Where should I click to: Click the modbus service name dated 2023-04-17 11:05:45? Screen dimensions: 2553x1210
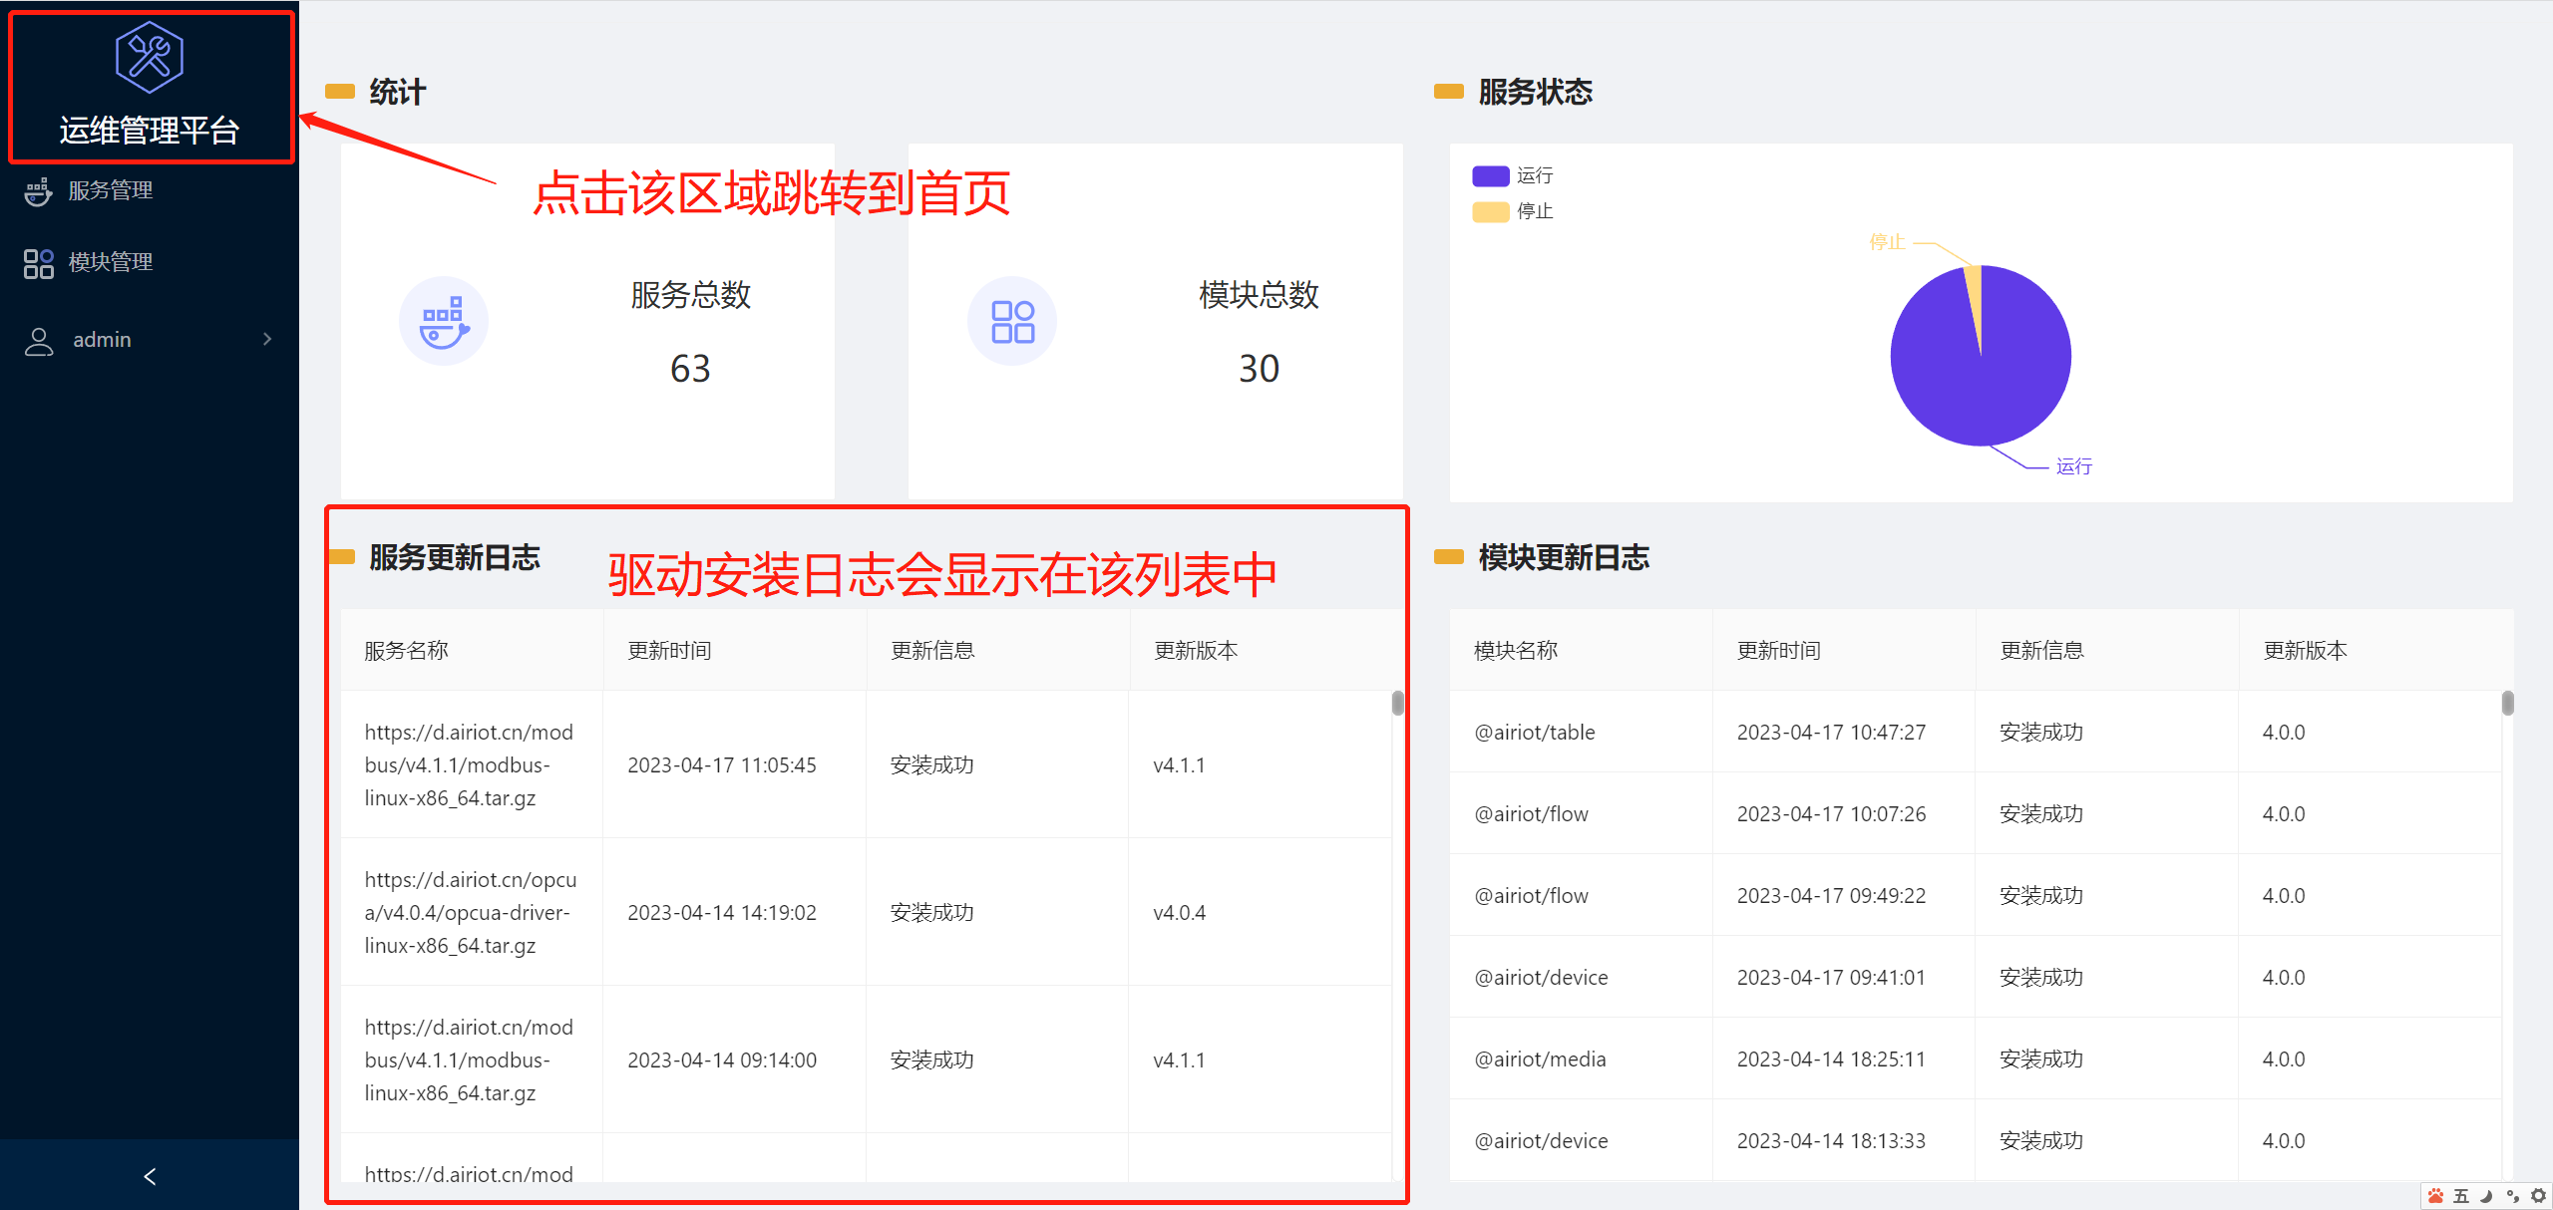(469, 764)
